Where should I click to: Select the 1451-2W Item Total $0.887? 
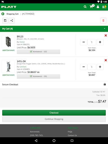click(92, 75)
